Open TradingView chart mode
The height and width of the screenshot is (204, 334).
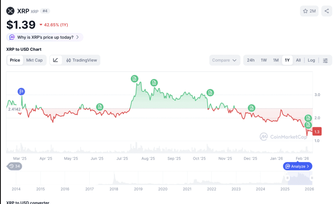82,60
